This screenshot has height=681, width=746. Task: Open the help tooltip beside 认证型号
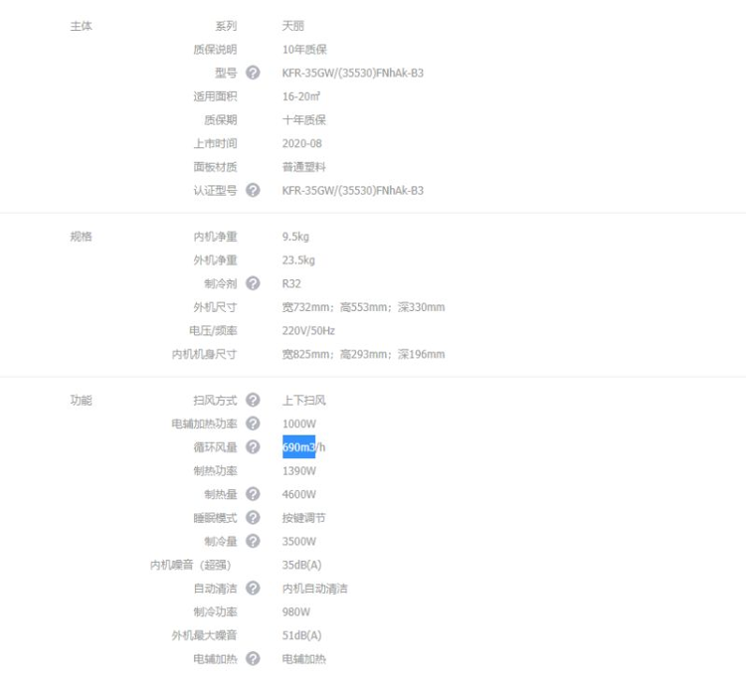point(253,191)
